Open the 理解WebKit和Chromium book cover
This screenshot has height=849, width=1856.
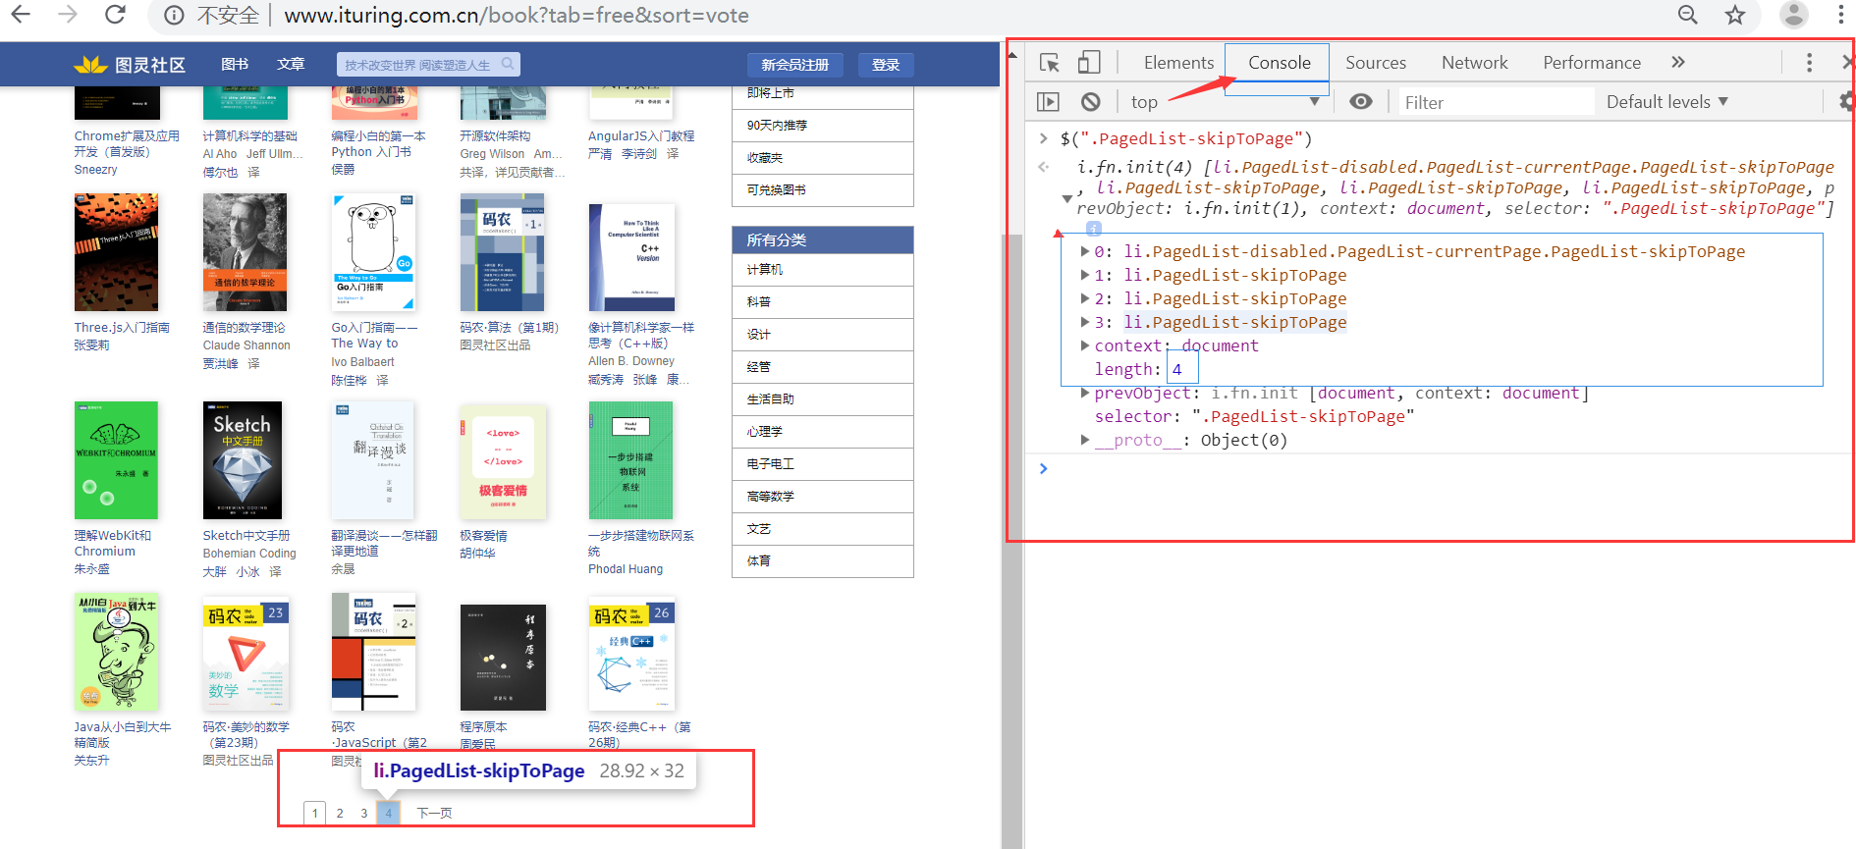coord(116,460)
